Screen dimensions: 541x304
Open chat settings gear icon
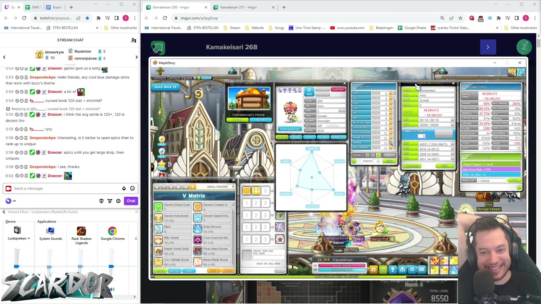pos(118,201)
